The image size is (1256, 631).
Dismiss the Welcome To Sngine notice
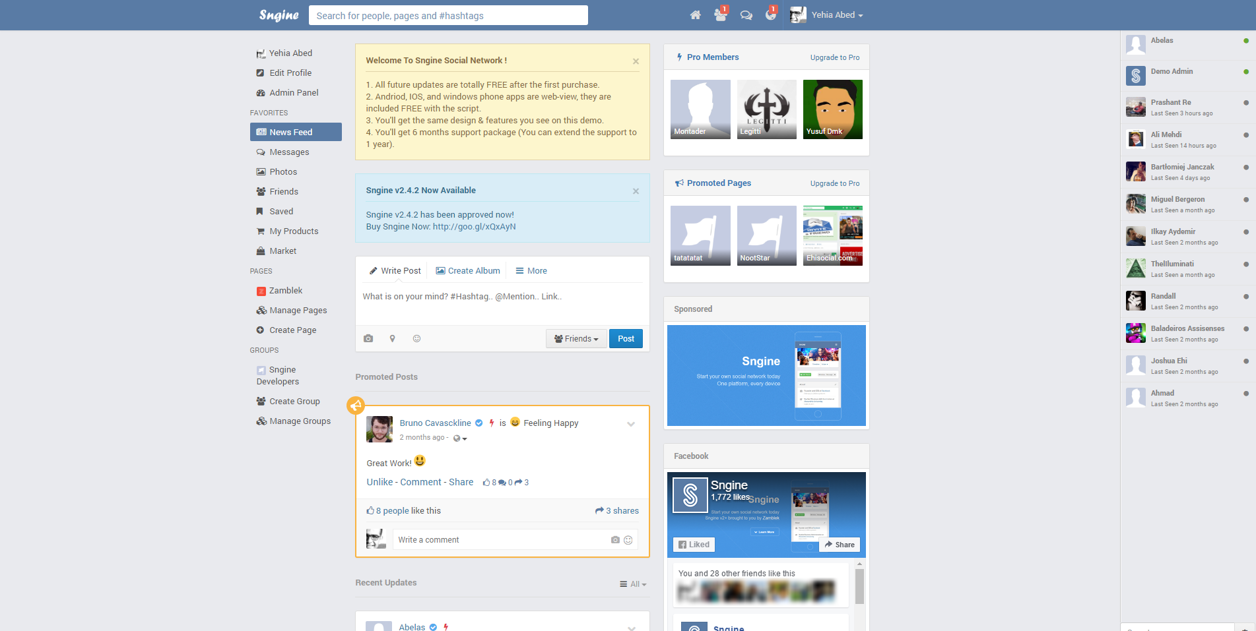(x=636, y=61)
